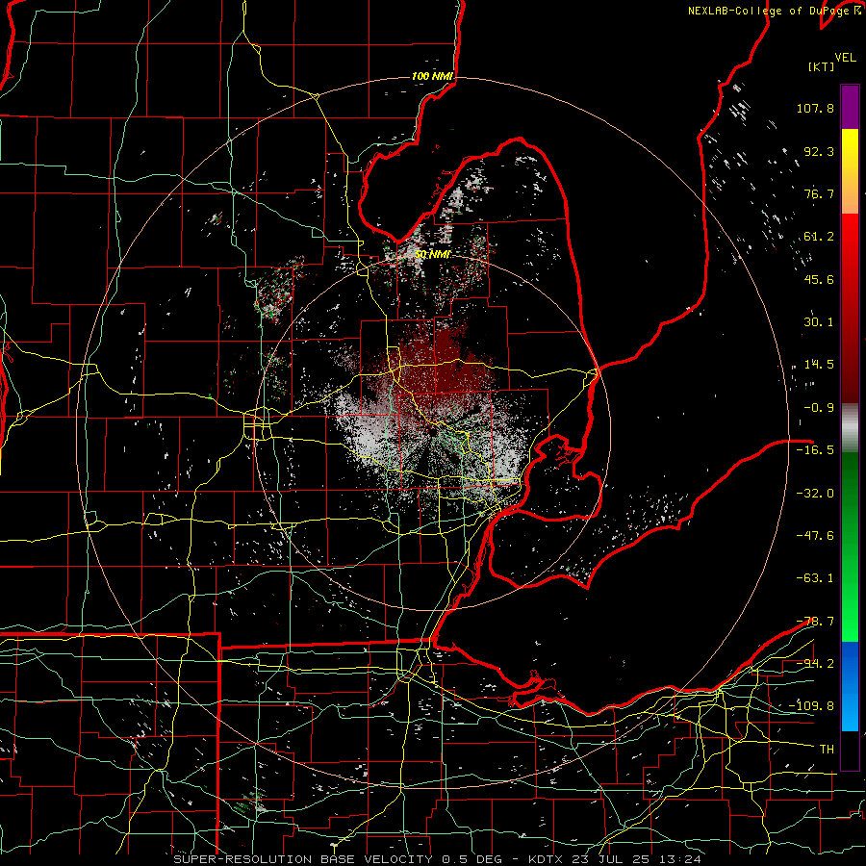Click the 92.3 velocity scale value
Image resolution: width=866 pixels, height=866 pixels.
819,151
